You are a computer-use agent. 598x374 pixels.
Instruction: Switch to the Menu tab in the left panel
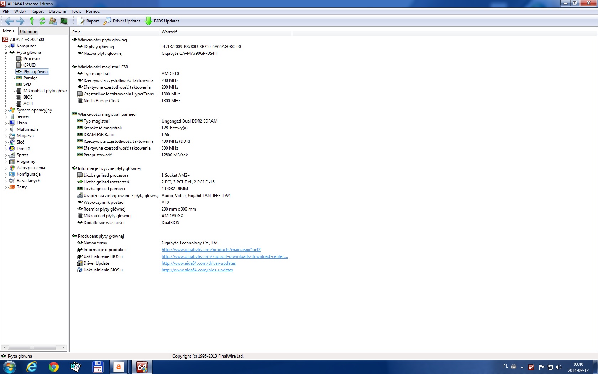(x=9, y=31)
